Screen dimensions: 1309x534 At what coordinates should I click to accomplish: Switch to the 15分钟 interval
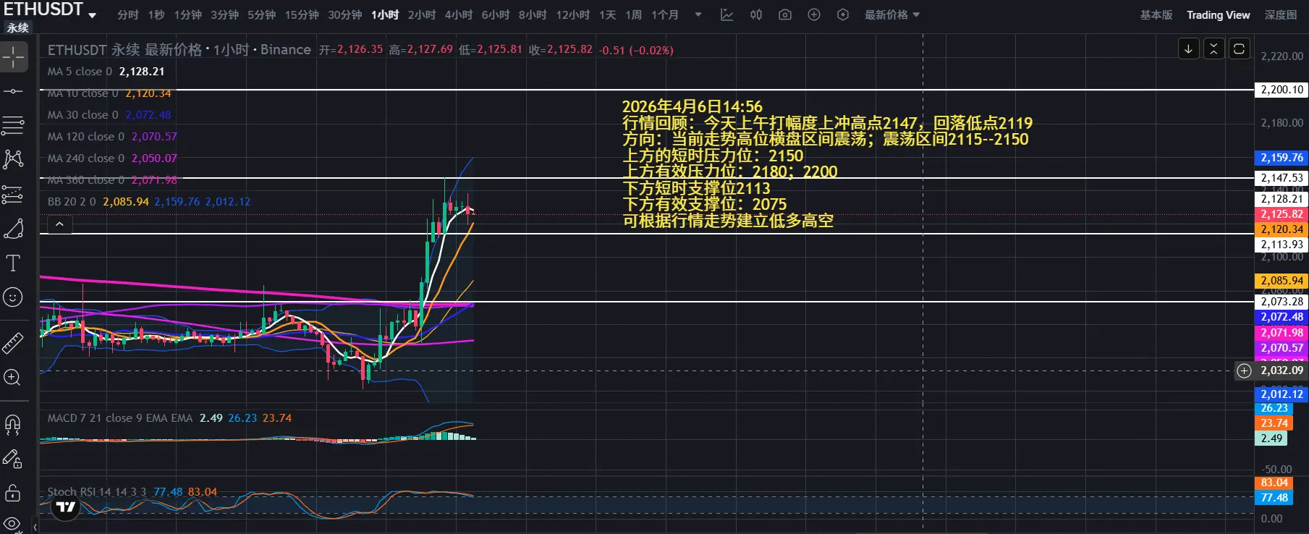302,14
